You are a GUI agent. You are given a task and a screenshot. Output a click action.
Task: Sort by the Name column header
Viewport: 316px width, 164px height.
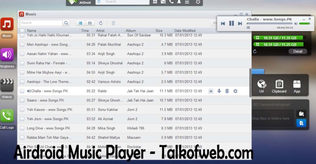click(32, 31)
